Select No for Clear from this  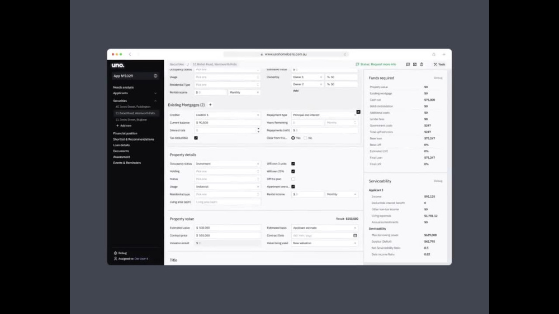tap(305, 138)
